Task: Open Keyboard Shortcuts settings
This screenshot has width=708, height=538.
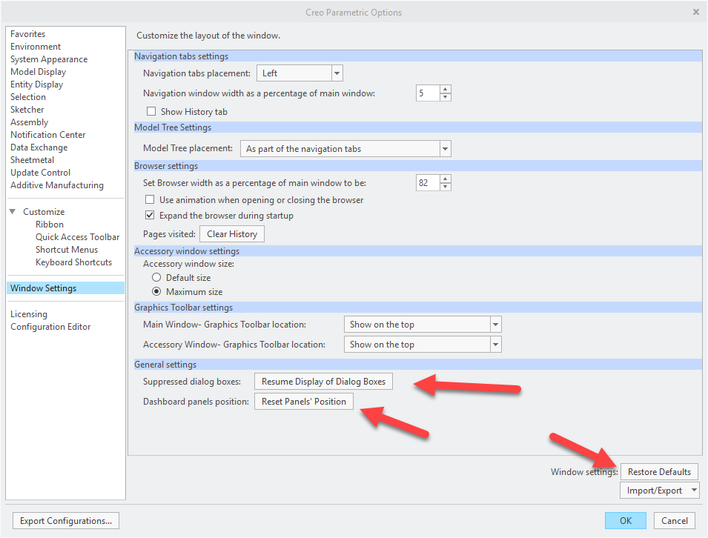Action: tap(73, 262)
